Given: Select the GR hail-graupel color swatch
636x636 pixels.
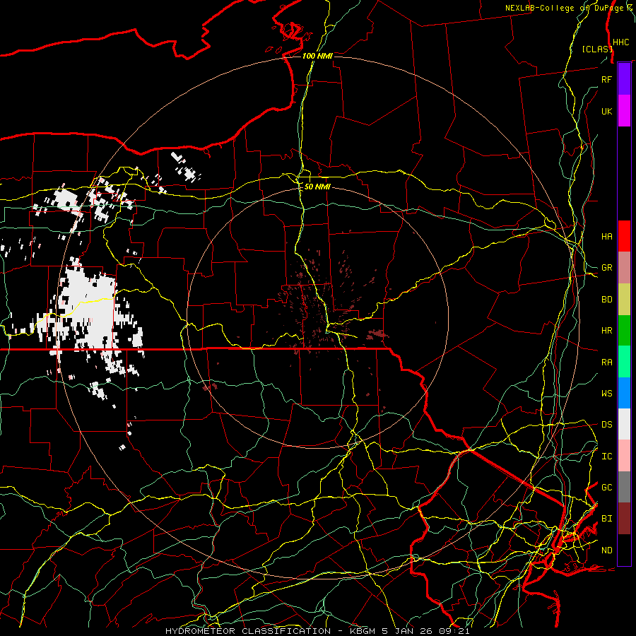Looking at the screenshot, I should click(624, 268).
